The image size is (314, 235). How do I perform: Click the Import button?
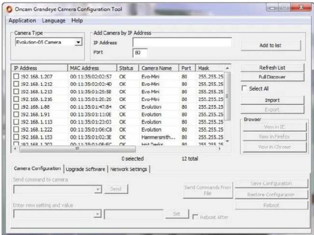272,100
